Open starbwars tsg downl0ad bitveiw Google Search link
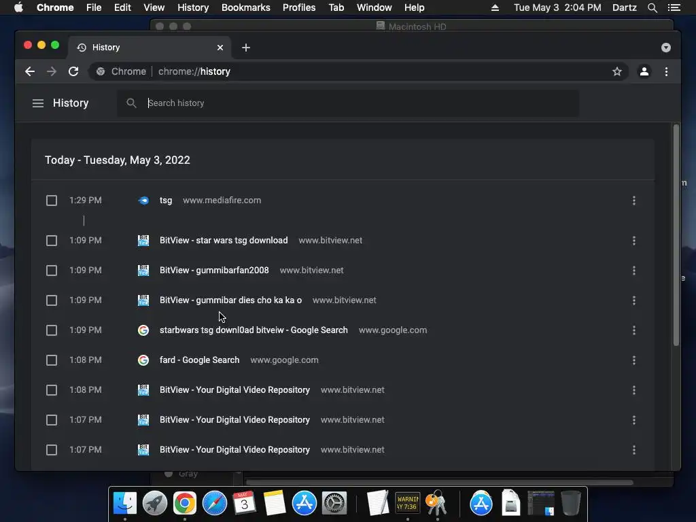 [254, 330]
